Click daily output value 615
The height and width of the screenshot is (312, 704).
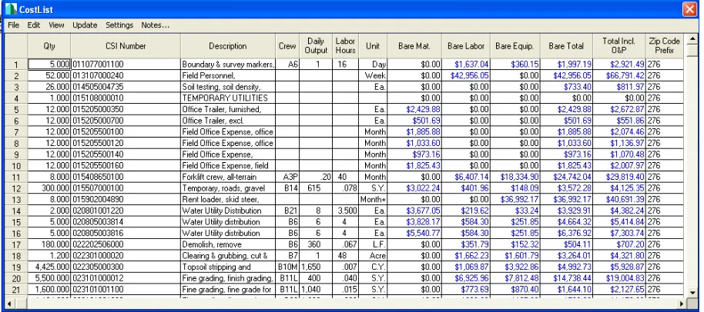pos(316,188)
